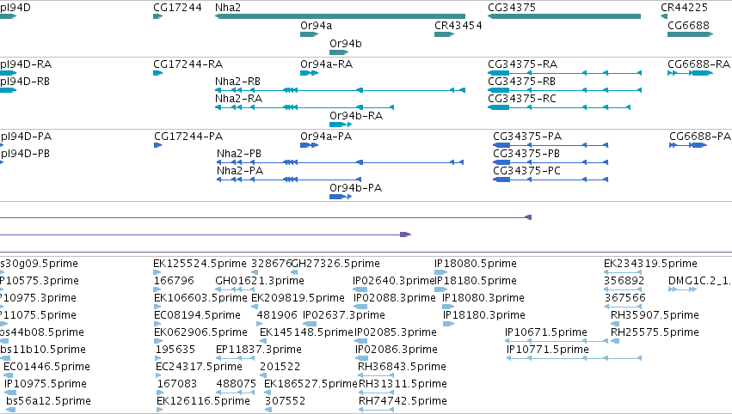Select the EK062906.5prime EST label
This screenshot has width=732, height=414.
(x=200, y=333)
